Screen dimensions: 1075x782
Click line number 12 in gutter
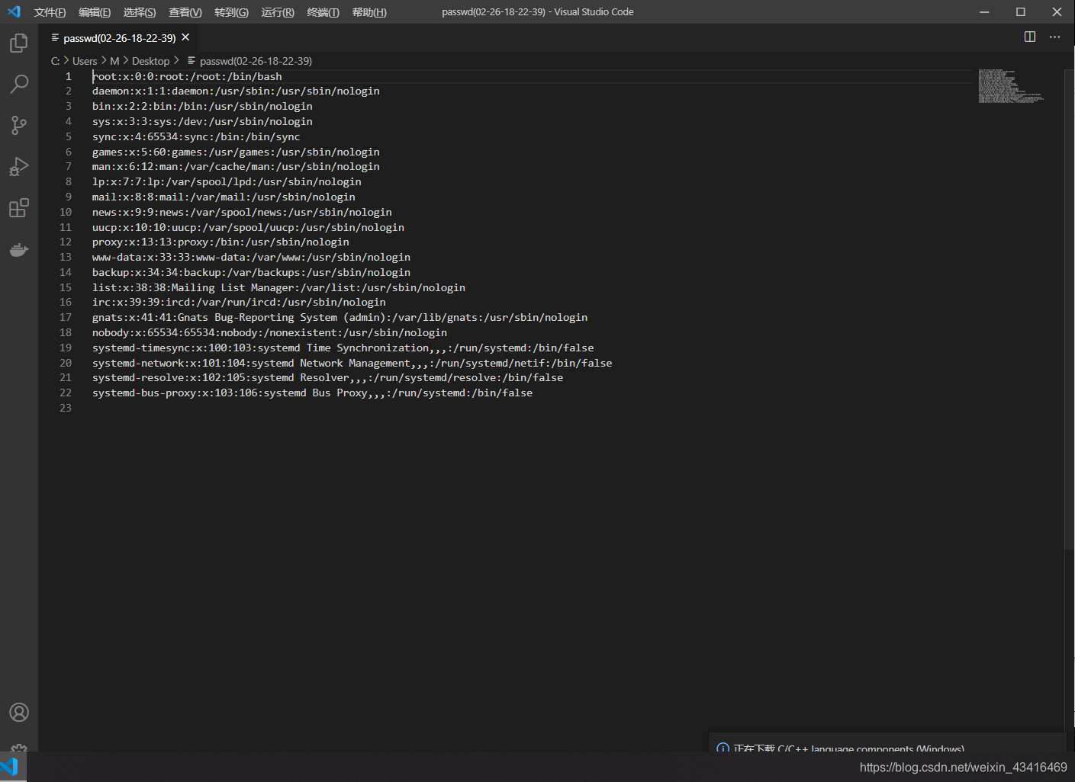point(66,242)
